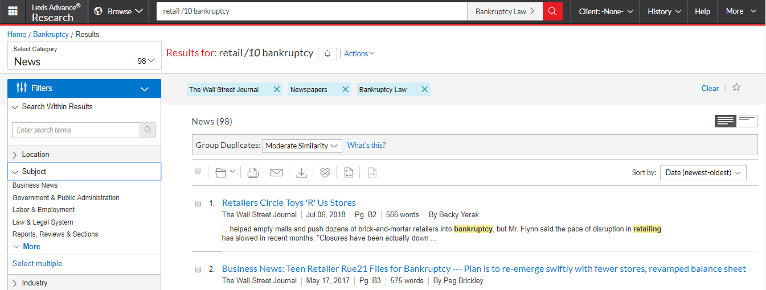
Task: Open Group Duplicates Moderate Similarity dropdown
Action: pos(302,146)
